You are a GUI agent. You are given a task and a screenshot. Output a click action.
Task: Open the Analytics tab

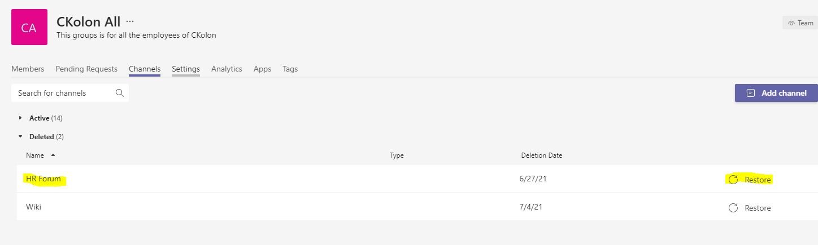tap(227, 69)
